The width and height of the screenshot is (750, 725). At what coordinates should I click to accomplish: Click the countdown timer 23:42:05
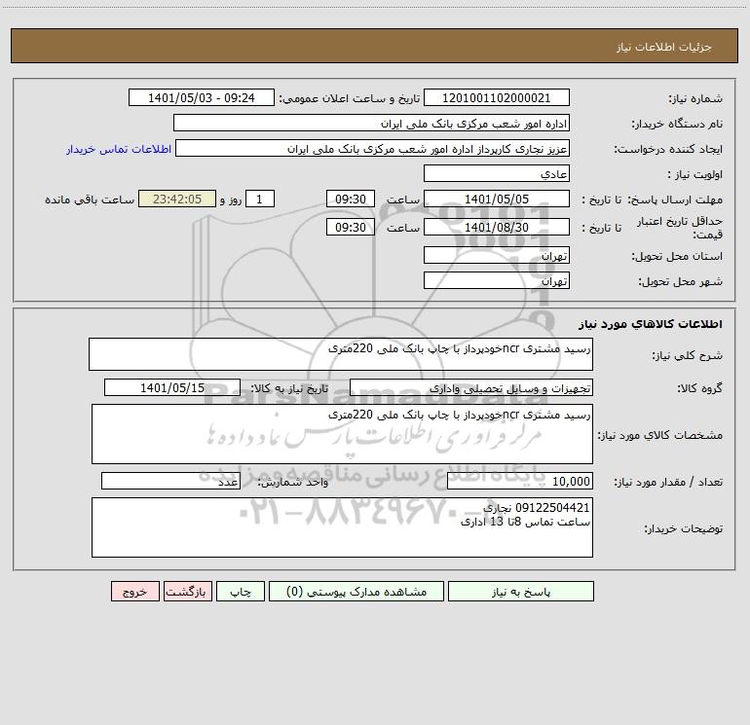pos(177,199)
